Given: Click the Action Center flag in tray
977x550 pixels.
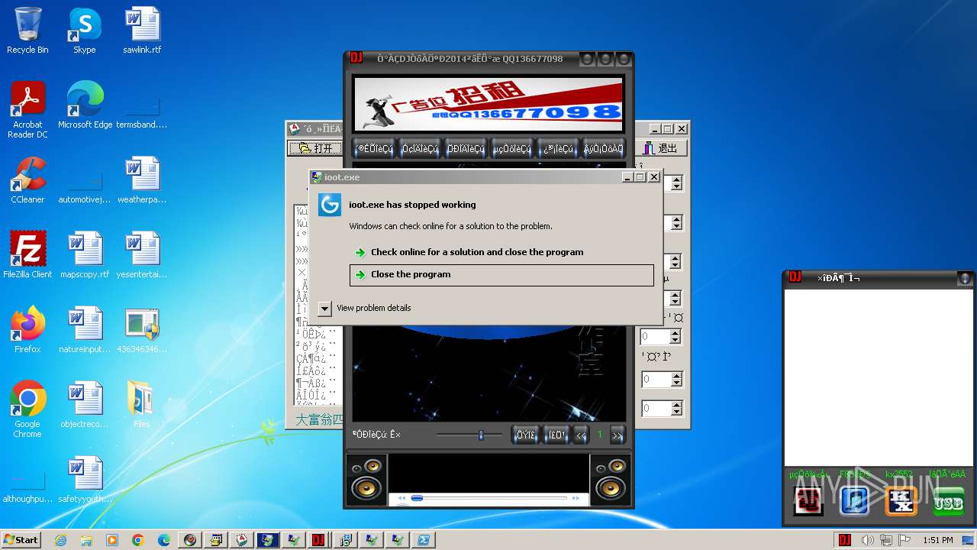Looking at the screenshot, I should pyautogui.click(x=905, y=540).
